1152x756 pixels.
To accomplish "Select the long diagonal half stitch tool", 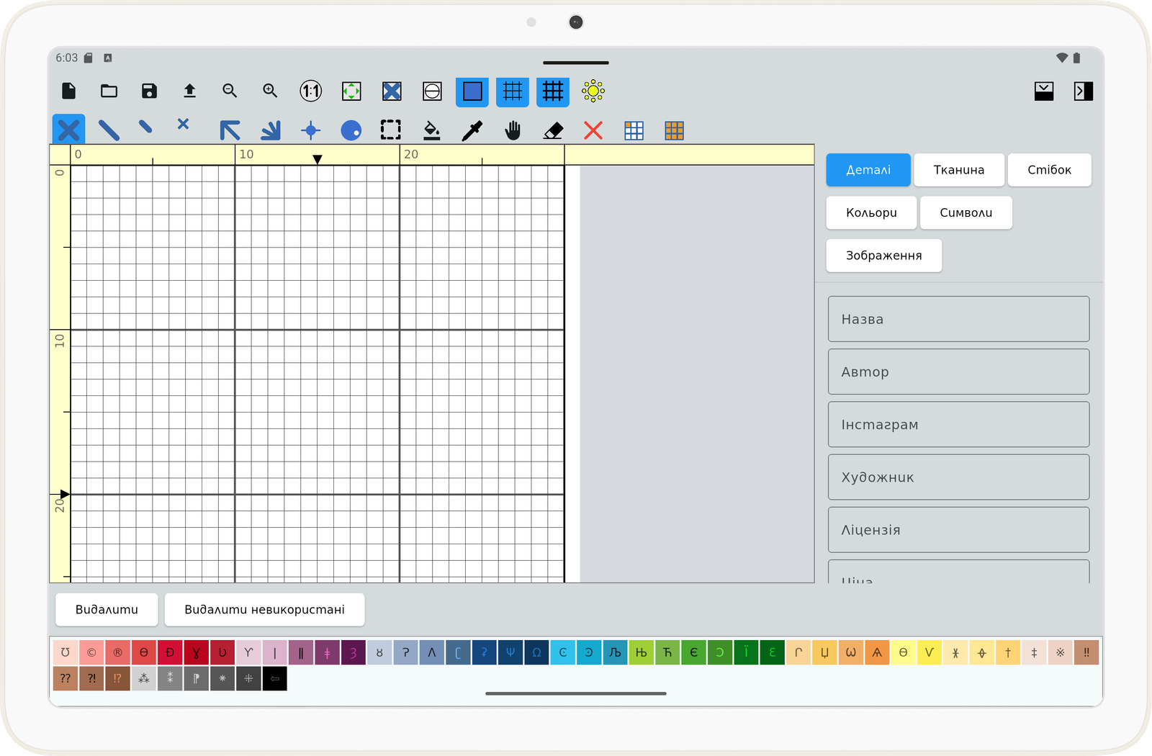I will click(x=109, y=130).
